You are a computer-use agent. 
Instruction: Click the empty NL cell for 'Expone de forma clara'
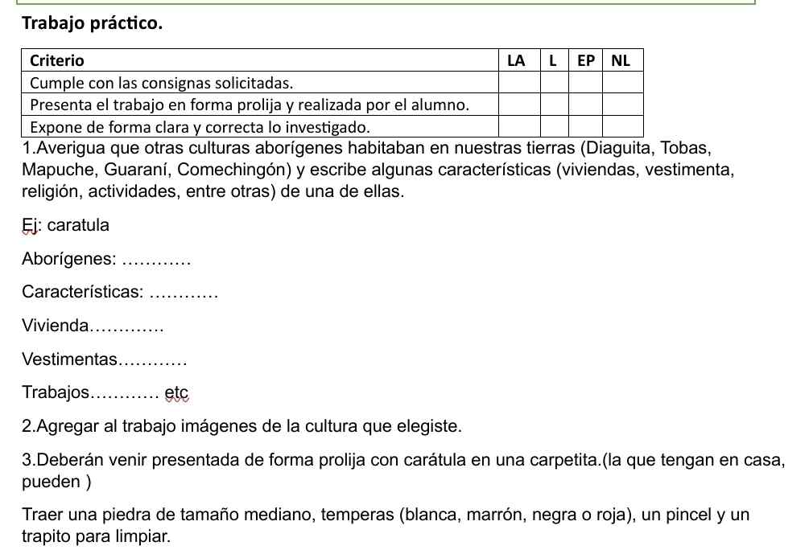tap(622, 127)
